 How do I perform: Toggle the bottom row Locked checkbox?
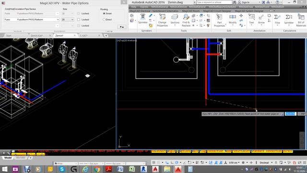pos(79,25)
